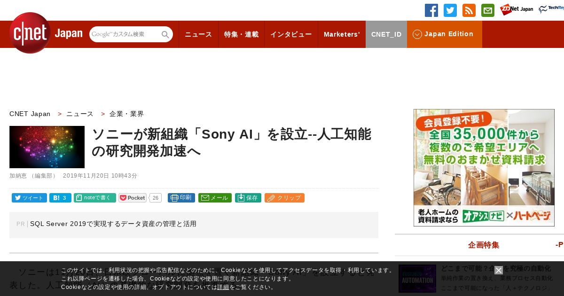The height and width of the screenshot is (296, 564).
Task: Focus the Google custom search field
Action: (x=125, y=34)
